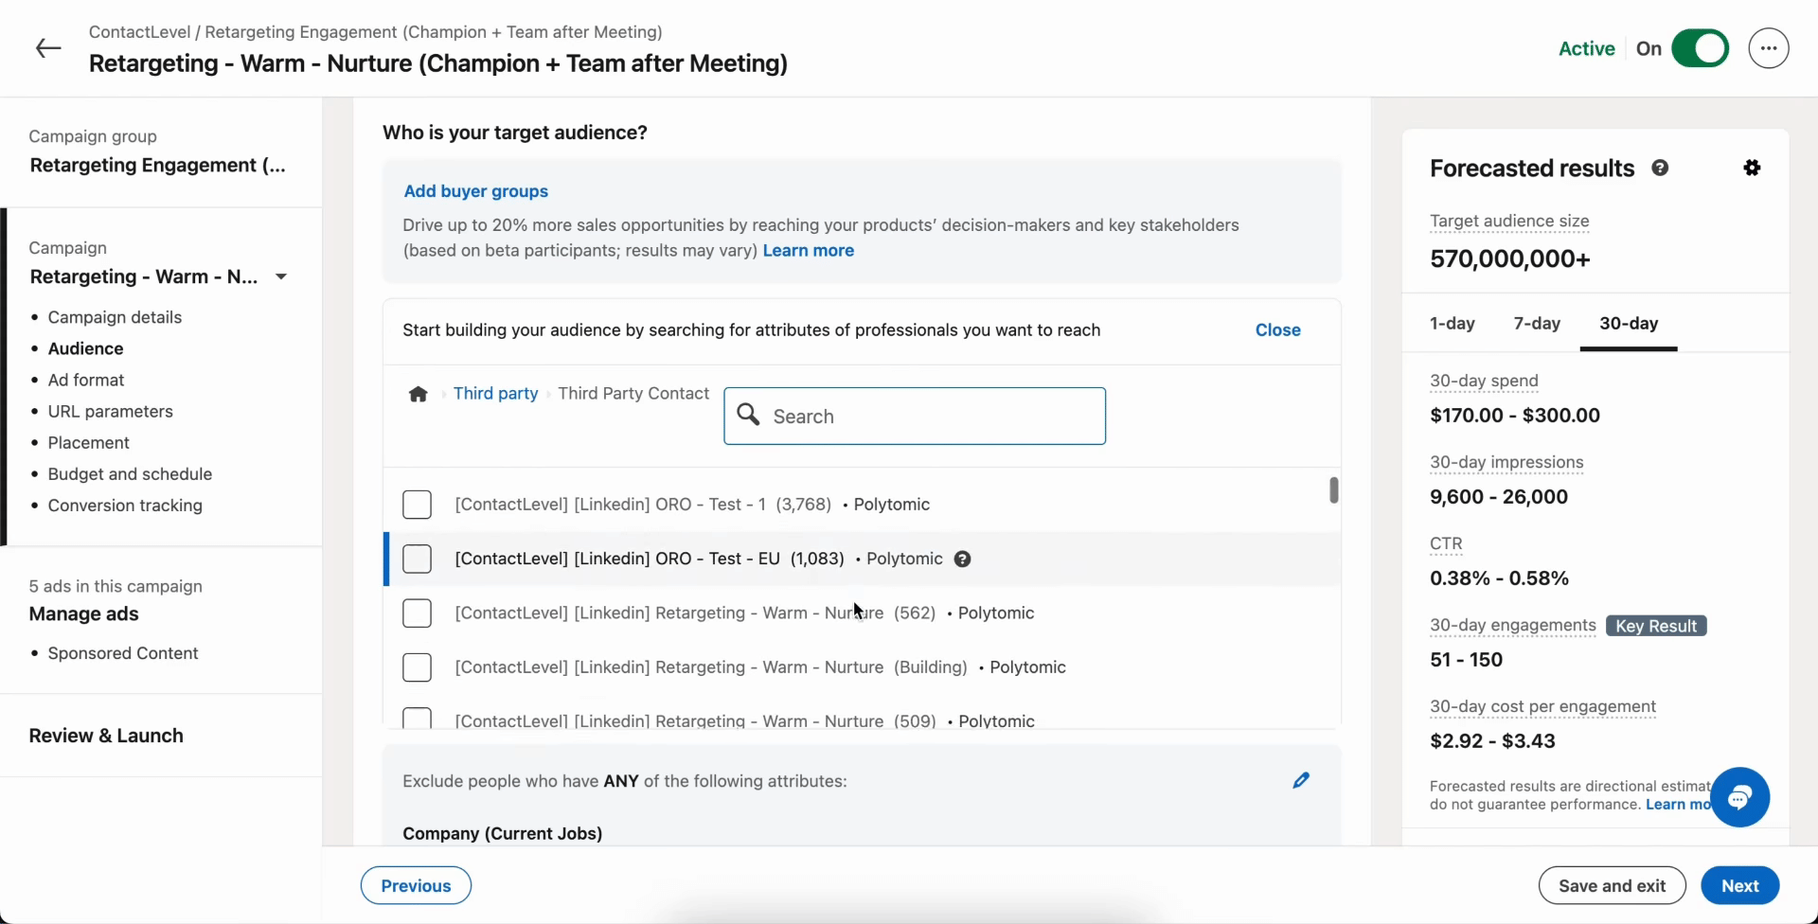Open forecasted results settings gear
1818x924 pixels.
(1752, 168)
